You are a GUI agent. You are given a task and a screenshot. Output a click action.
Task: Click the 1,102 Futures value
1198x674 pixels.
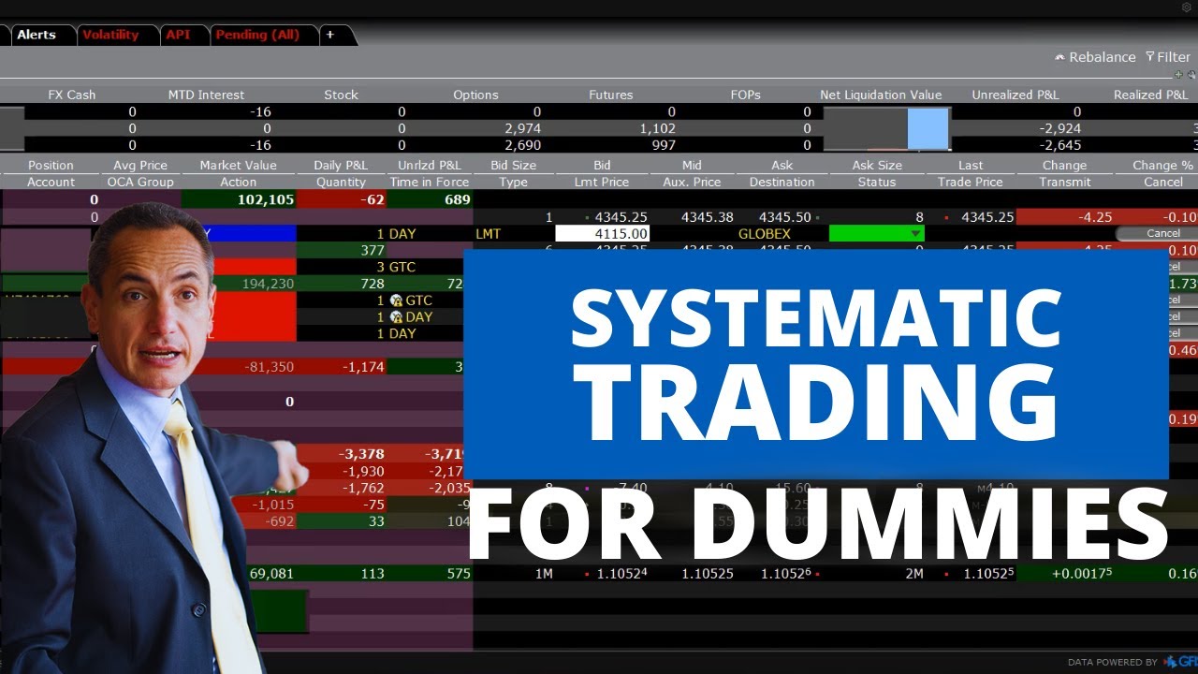pos(657,128)
